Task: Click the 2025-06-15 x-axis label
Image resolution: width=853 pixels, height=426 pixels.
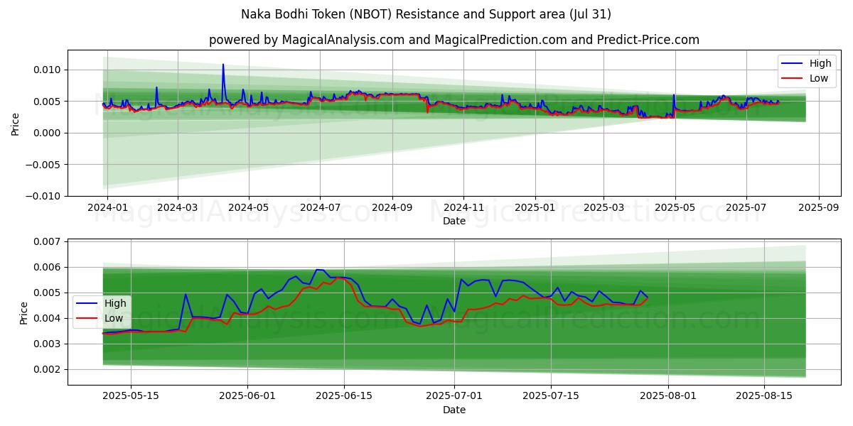Action: coord(345,397)
